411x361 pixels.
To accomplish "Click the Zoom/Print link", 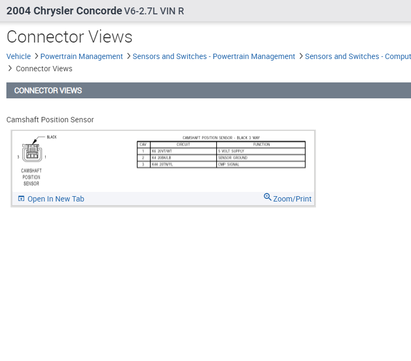I will (292, 199).
